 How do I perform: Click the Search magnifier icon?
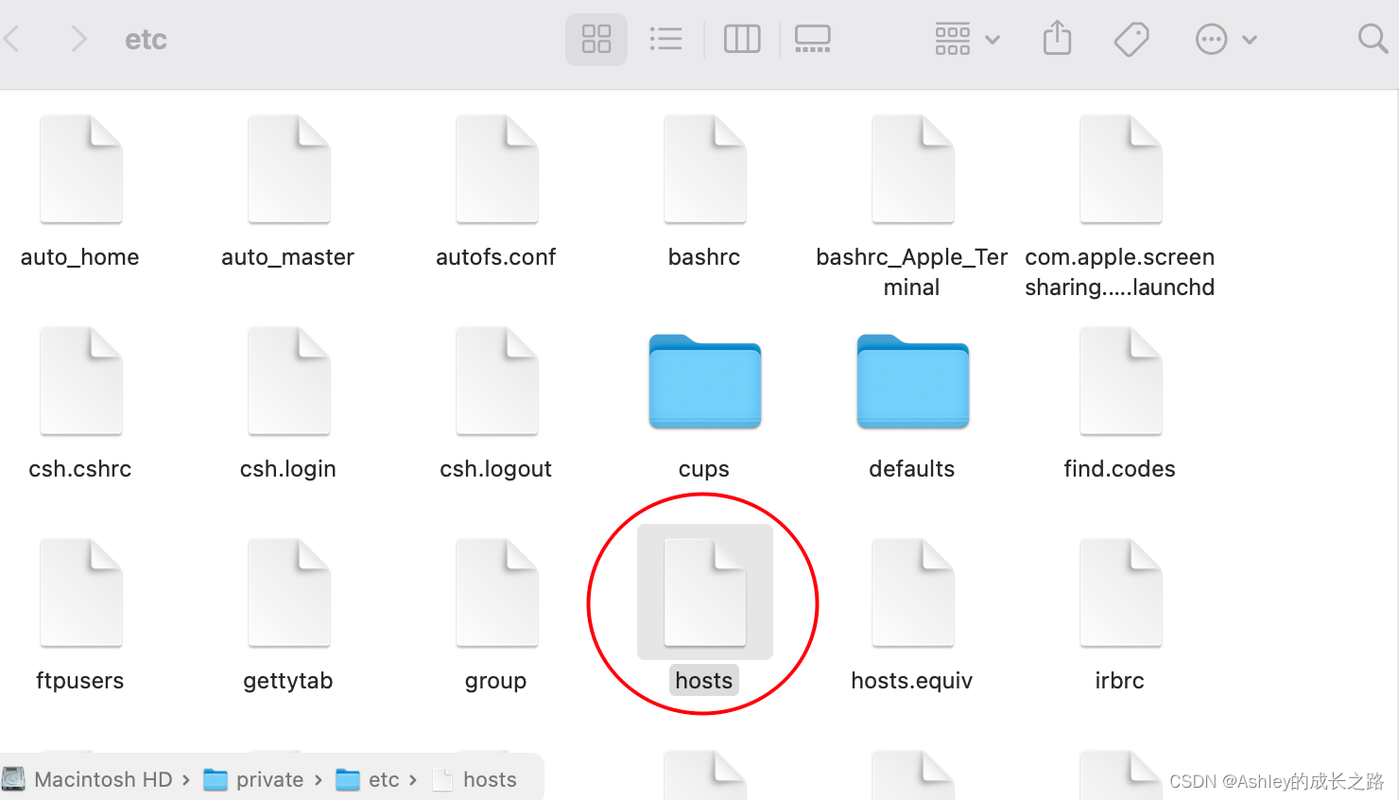(1372, 39)
